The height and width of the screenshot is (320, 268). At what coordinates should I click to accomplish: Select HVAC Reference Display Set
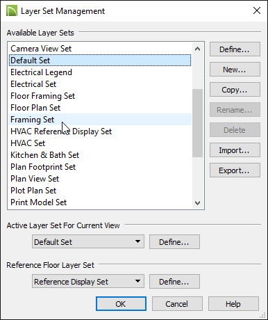(100, 131)
